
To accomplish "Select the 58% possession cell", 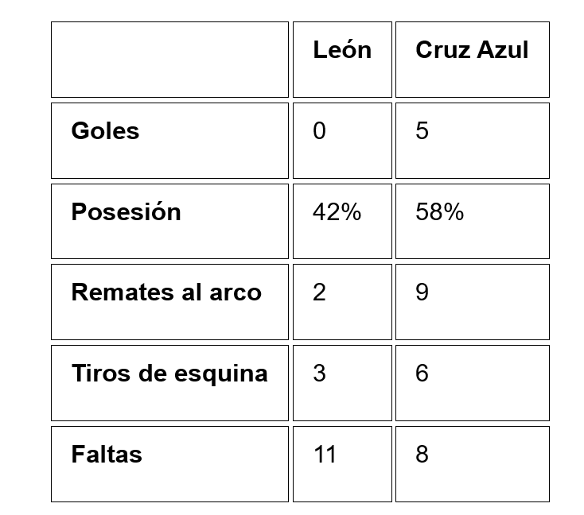I will (472, 222).
